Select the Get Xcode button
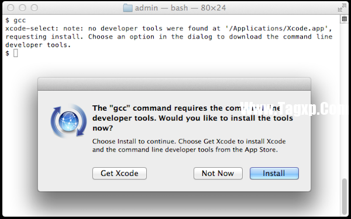 119,174
